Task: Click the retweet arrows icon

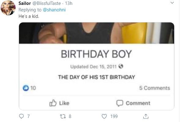Action: [63, 116]
